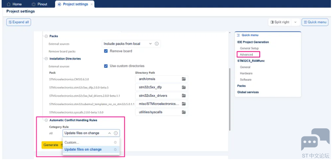Switch to the Home tab

(x=14, y=4)
